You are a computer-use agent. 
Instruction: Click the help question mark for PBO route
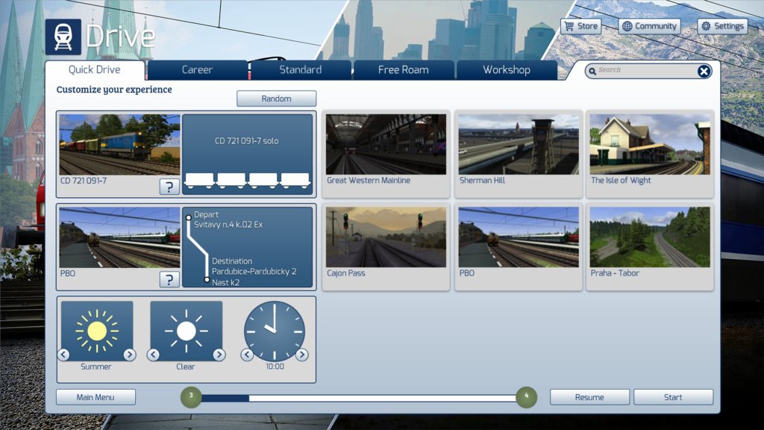(169, 279)
